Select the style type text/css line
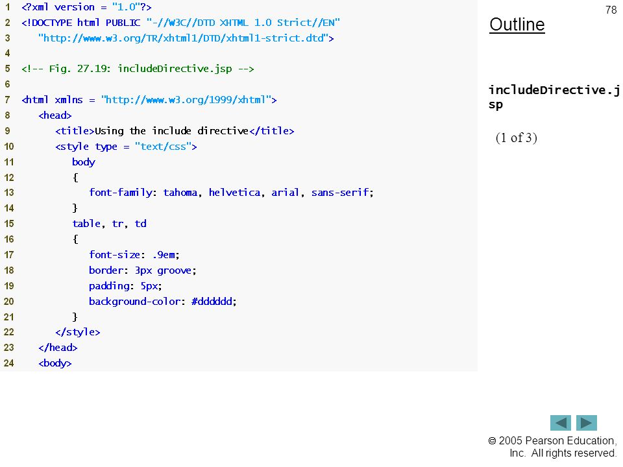This screenshot has width=623, height=467. (x=126, y=147)
